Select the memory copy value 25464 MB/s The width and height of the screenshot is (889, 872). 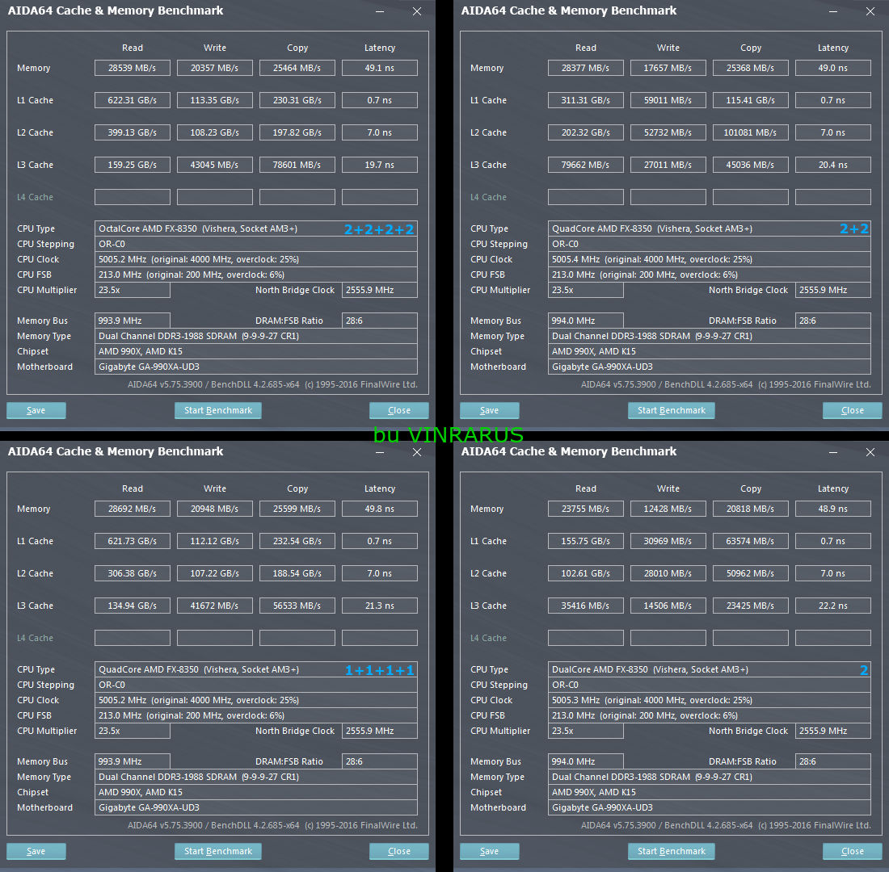[x=297, y=68]
